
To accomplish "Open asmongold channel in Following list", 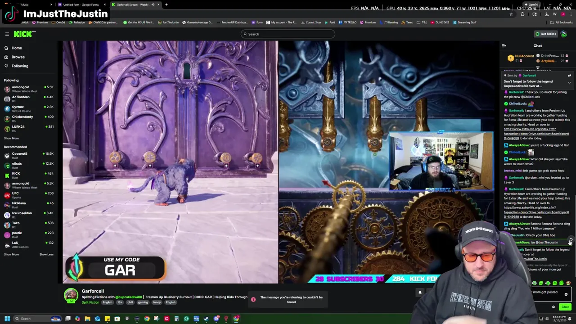I will [x=28, y=89].
